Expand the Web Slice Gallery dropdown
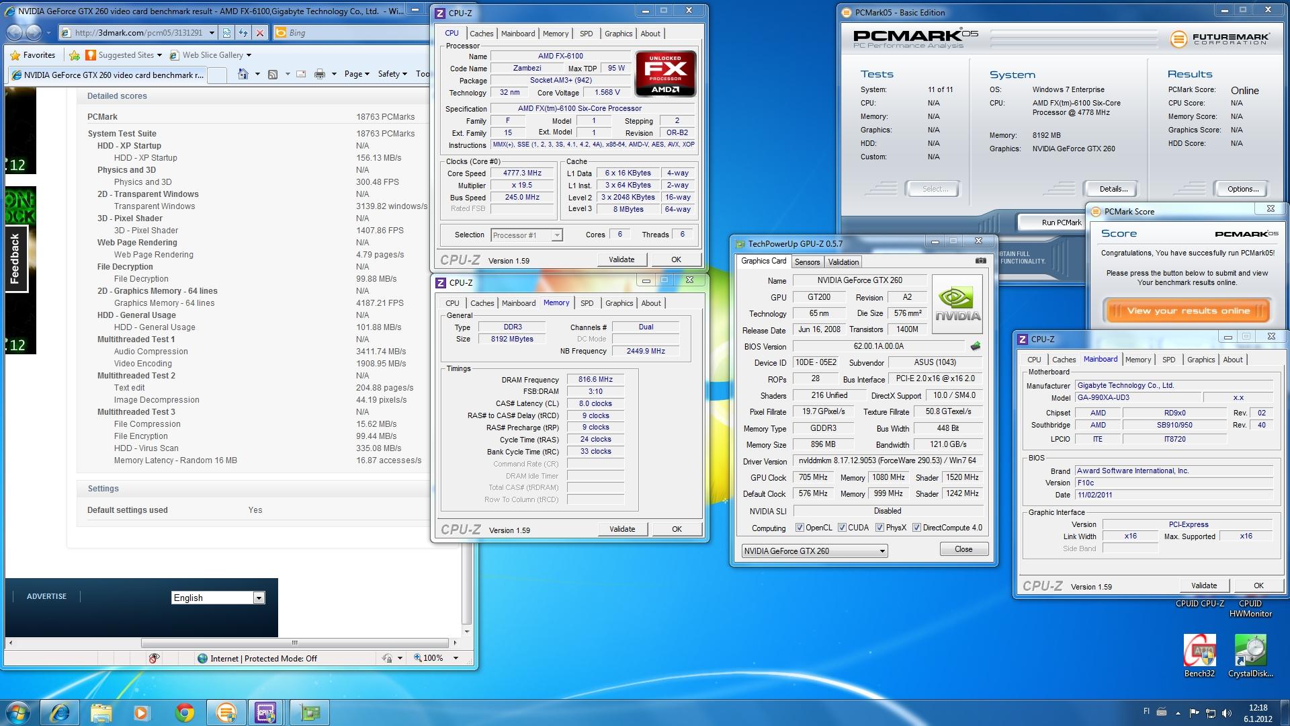Screen dimensions: 1290x726 pyautogui.click(x=249, y=55)
